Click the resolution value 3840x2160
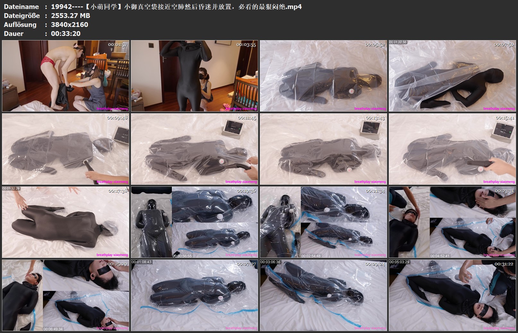This screenshot has height=333, width=518. pyautogui.click(x=70, y=25)
